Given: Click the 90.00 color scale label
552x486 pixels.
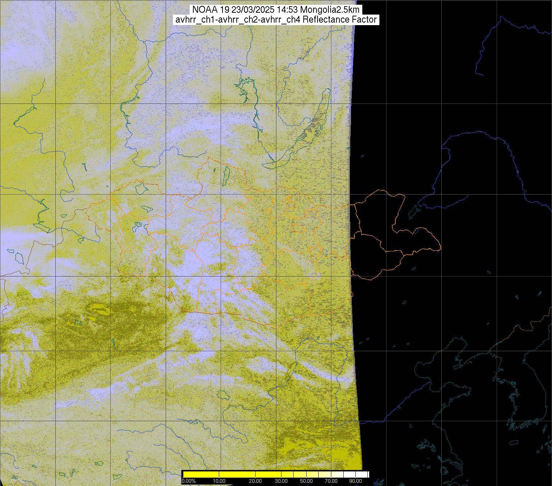Looking at the screenshot, I should click(x=355, y=481).
